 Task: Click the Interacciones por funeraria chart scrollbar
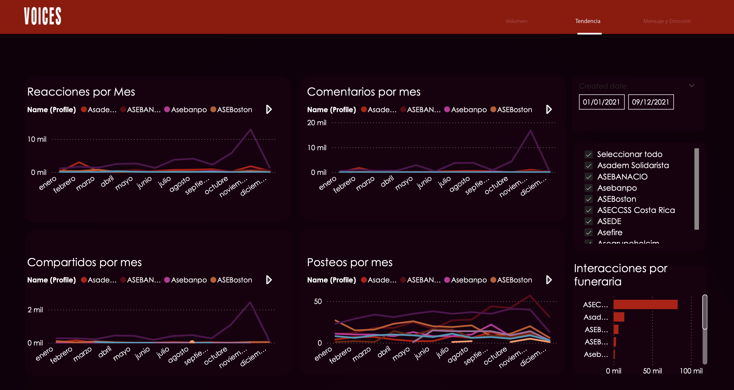coord(705,312)
